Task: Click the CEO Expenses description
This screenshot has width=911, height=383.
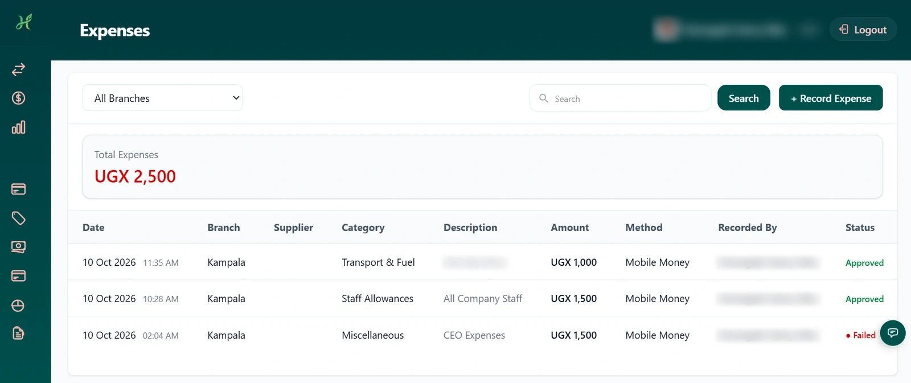Action: click(x=474, y=335)
